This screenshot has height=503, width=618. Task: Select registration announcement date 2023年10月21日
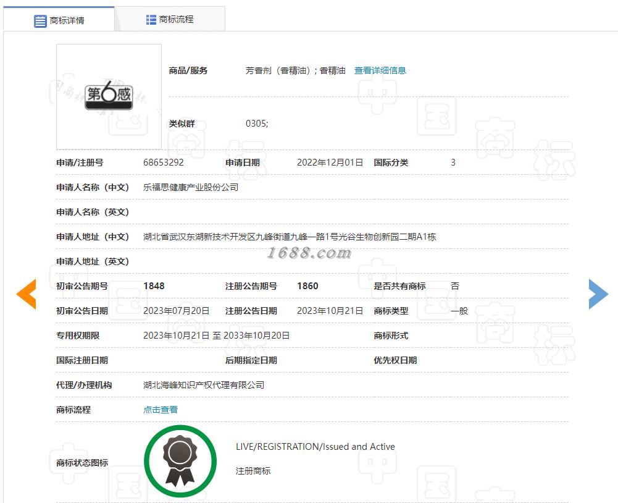pos(330,311)
